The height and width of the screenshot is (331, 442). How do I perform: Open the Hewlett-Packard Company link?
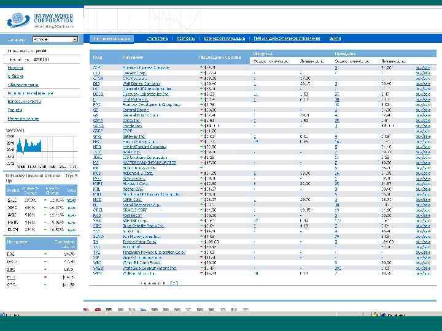pyautogui.click(x=145, y=147)
